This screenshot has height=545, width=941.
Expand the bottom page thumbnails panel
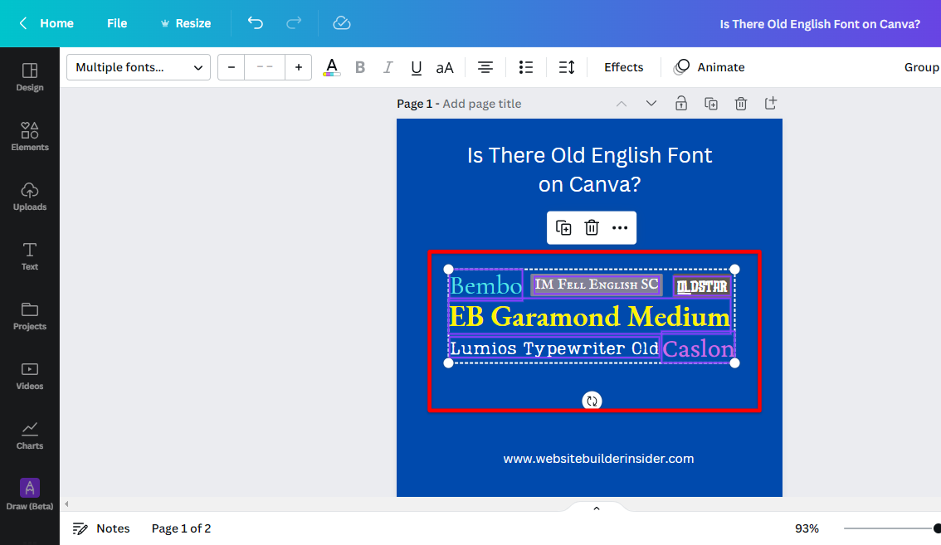point(596,508)
